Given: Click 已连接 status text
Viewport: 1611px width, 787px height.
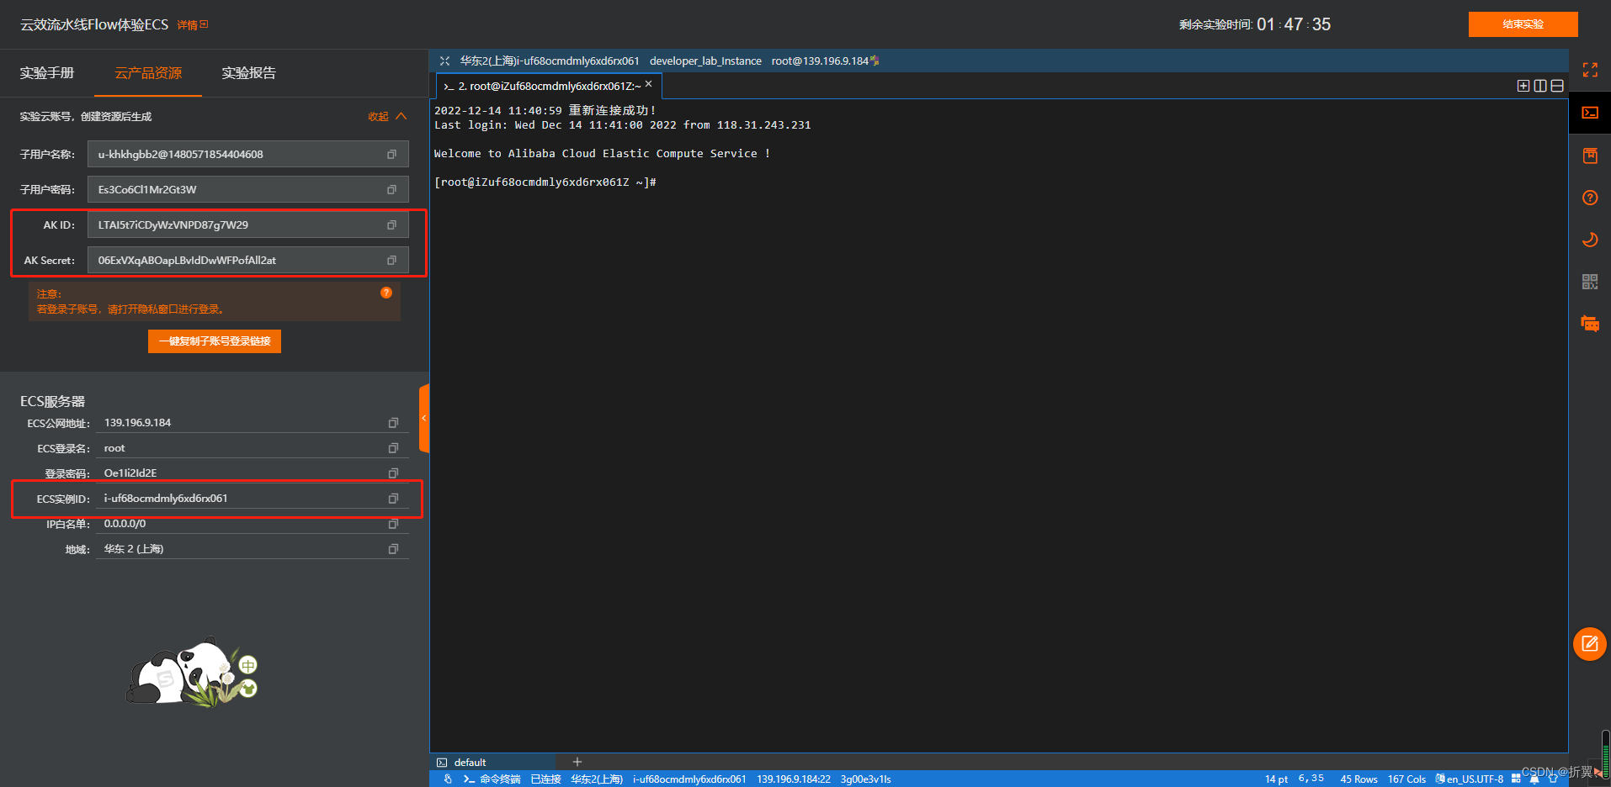Looking at the screenshot, I should 545,779.
